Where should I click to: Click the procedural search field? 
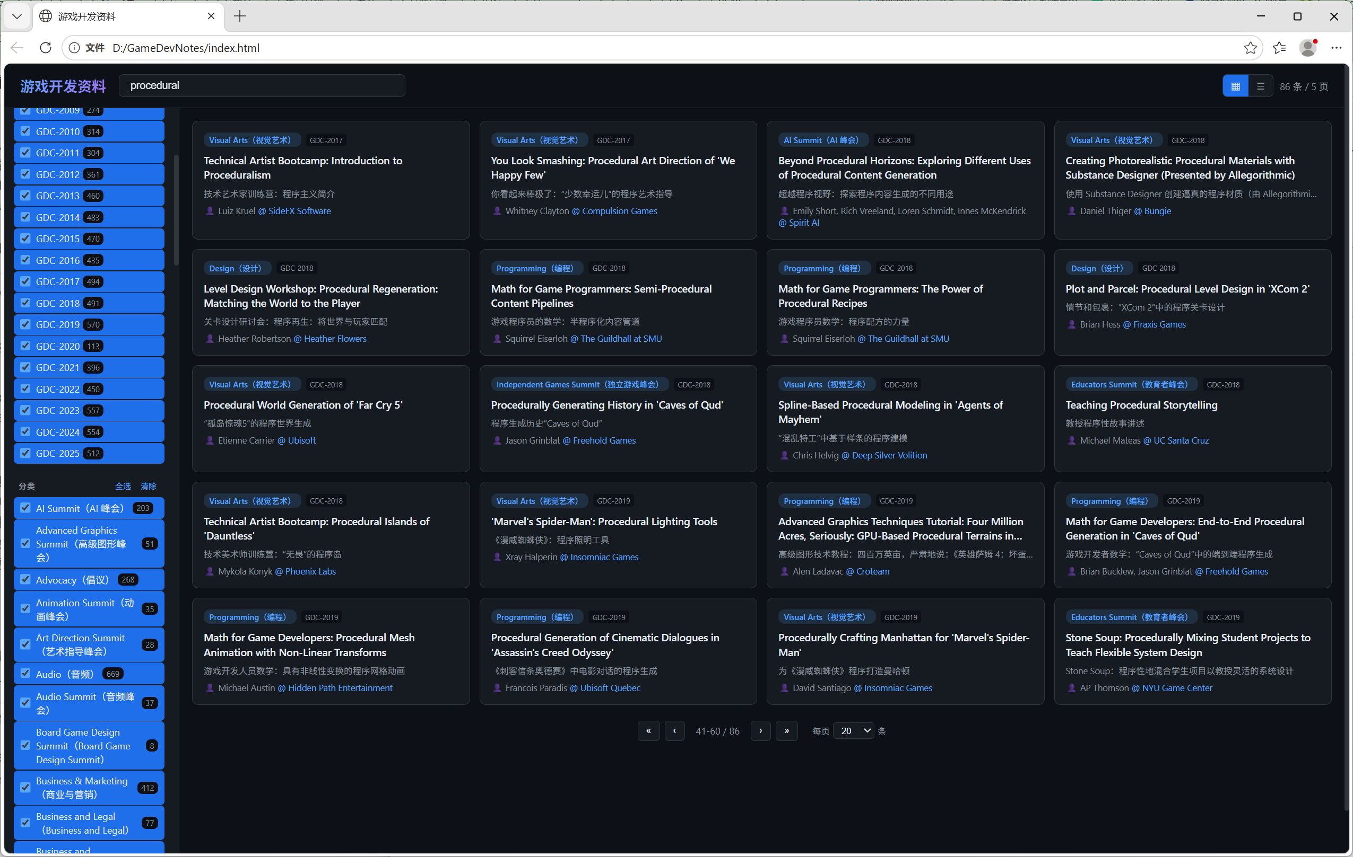click(262, 85)
